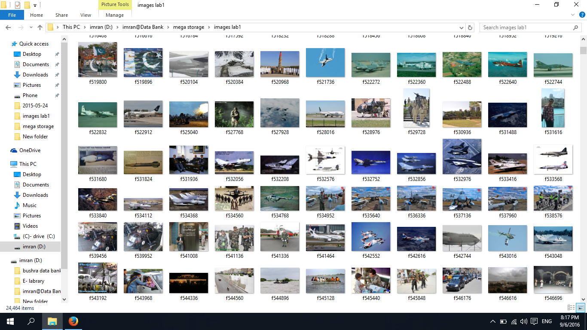
Task: Open E- labrary folder in sidebar
Action: tap(34, 281)
